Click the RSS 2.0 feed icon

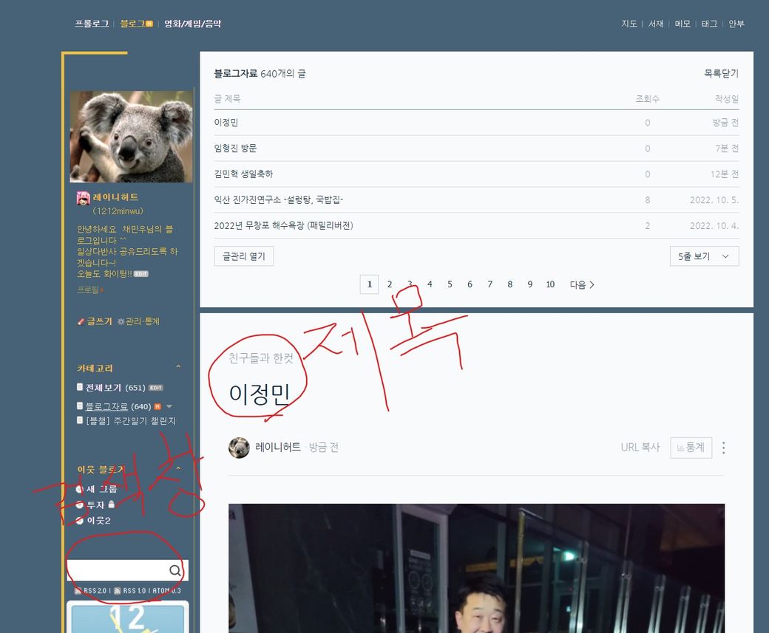[x=78, y=591]
